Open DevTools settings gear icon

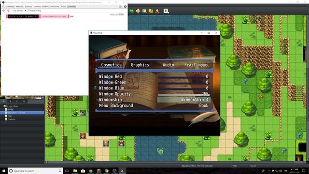(125, 6)
